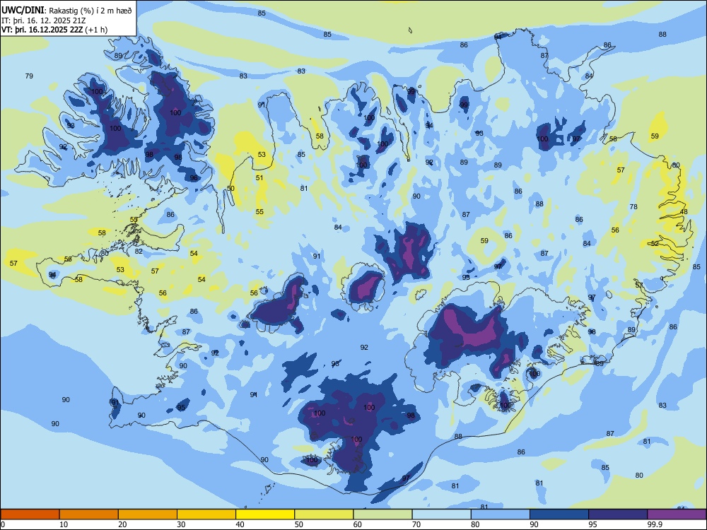
Task: Click the dark blue 90–95 legend band
Action: (x=559, y=514)
